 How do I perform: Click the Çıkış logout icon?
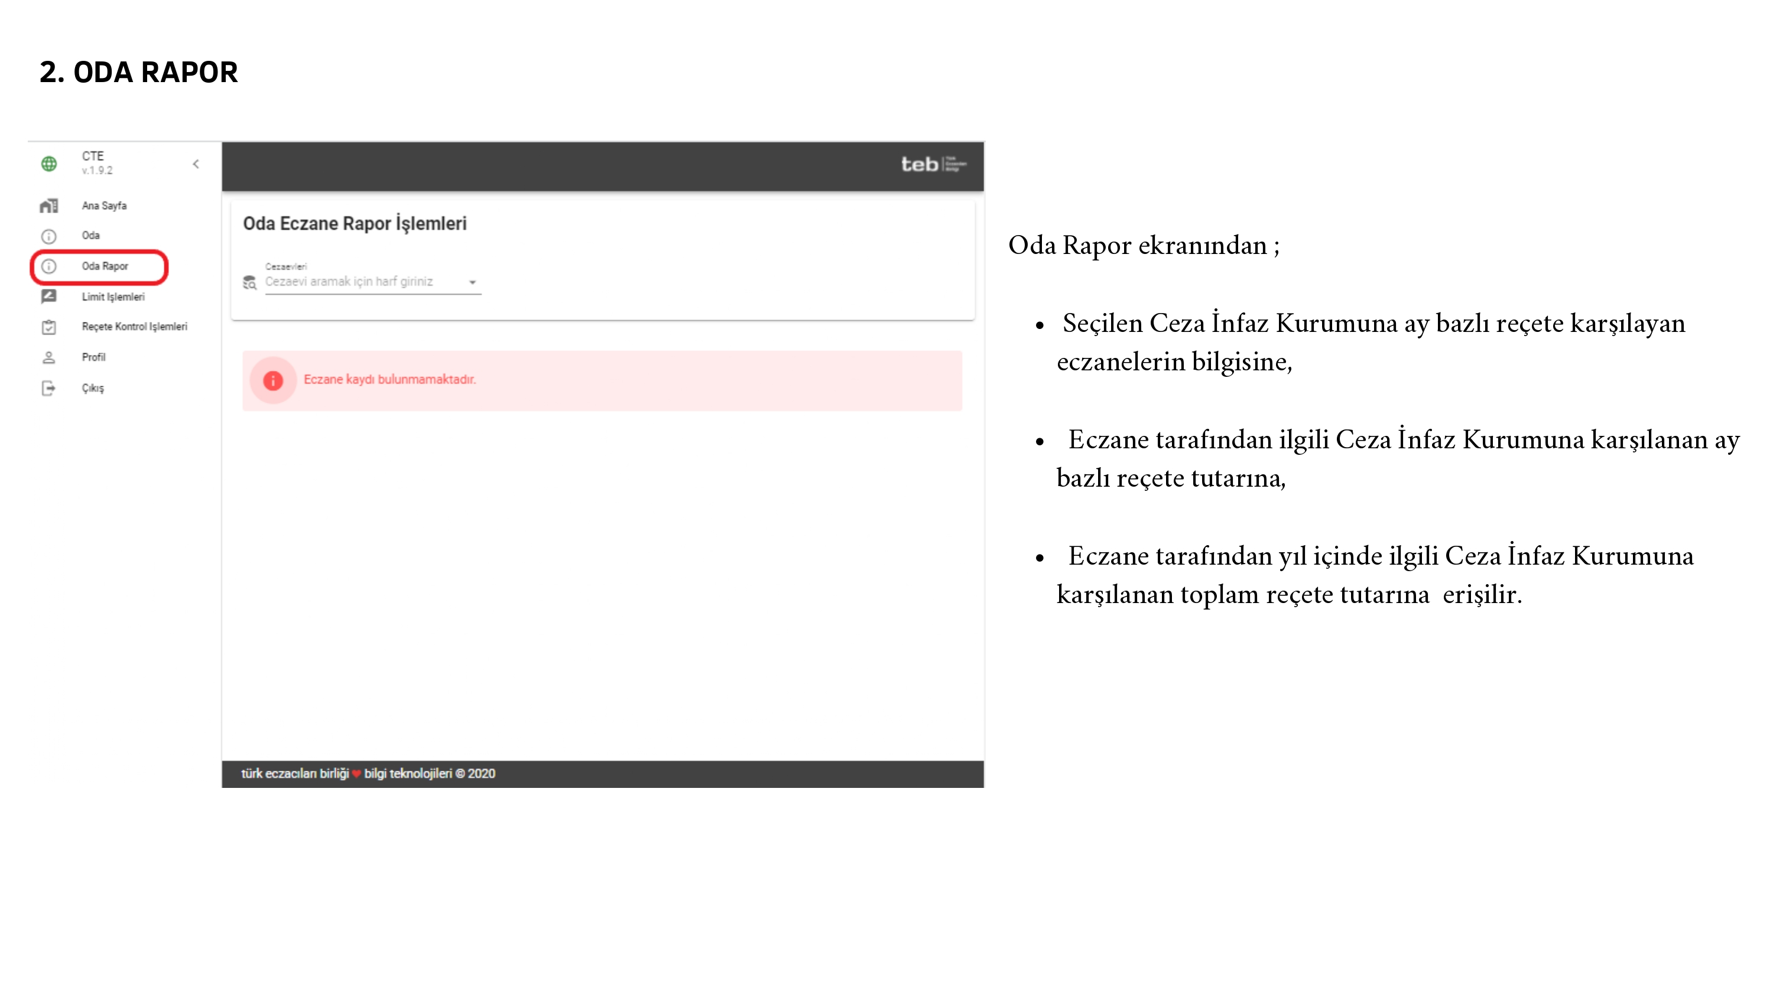tap(49, 388)
